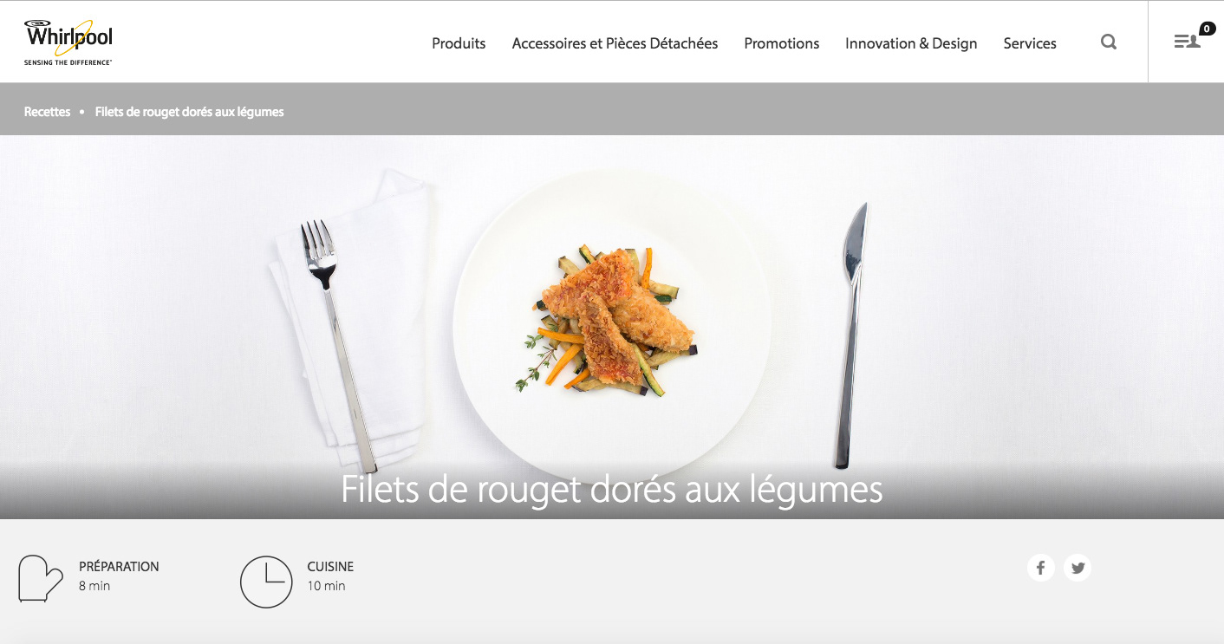Open the Produits menu
This screenshot has width=1224, height=644.
pyautogui.click(x=459, y=43)
